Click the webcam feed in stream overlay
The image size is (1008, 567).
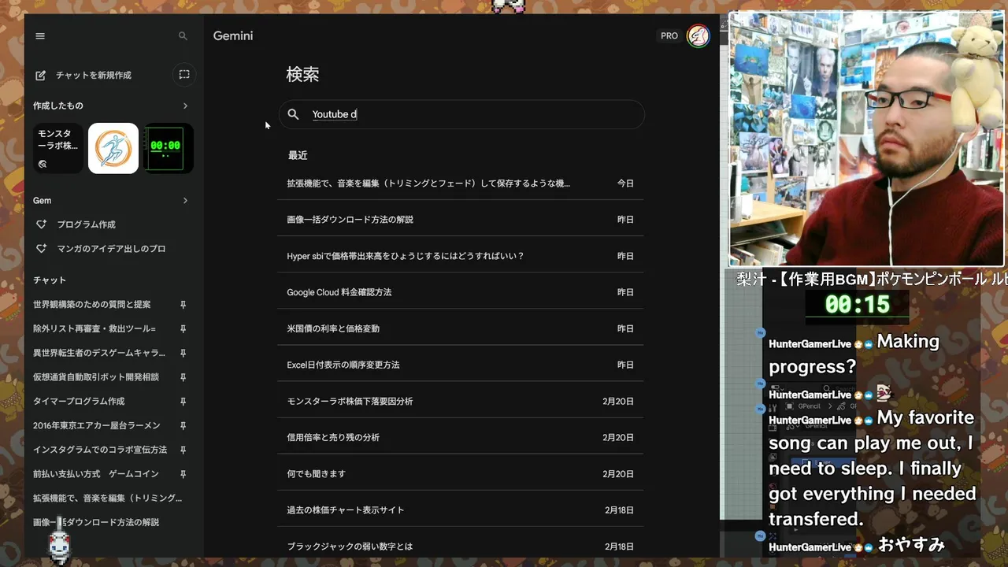pyautogui.click(x=866, y=139)
